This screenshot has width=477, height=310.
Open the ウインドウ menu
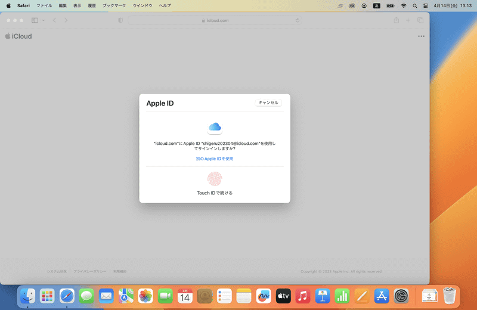tap(143, 5)
